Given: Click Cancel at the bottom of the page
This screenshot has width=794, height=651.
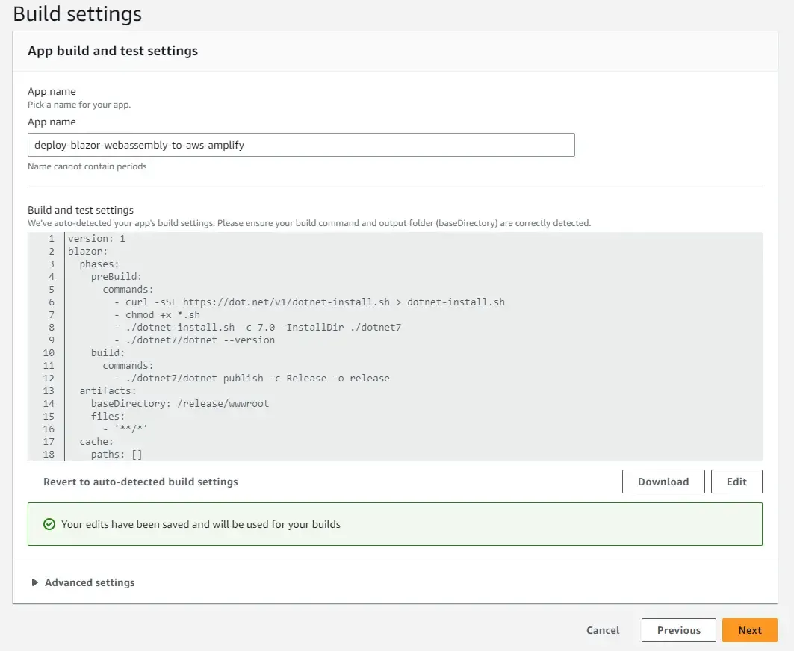Looking at the screenshot, I should pyautogui.click(x=602, y=629).
